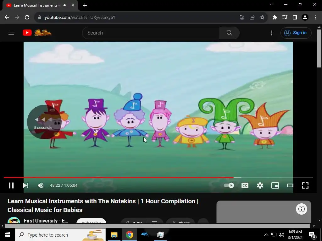322x241 pixels.
Task: Open the Chrome extensions puzzle icon
Action: (275, 18)
